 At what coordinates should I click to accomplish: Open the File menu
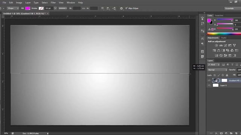coord(4,3)
